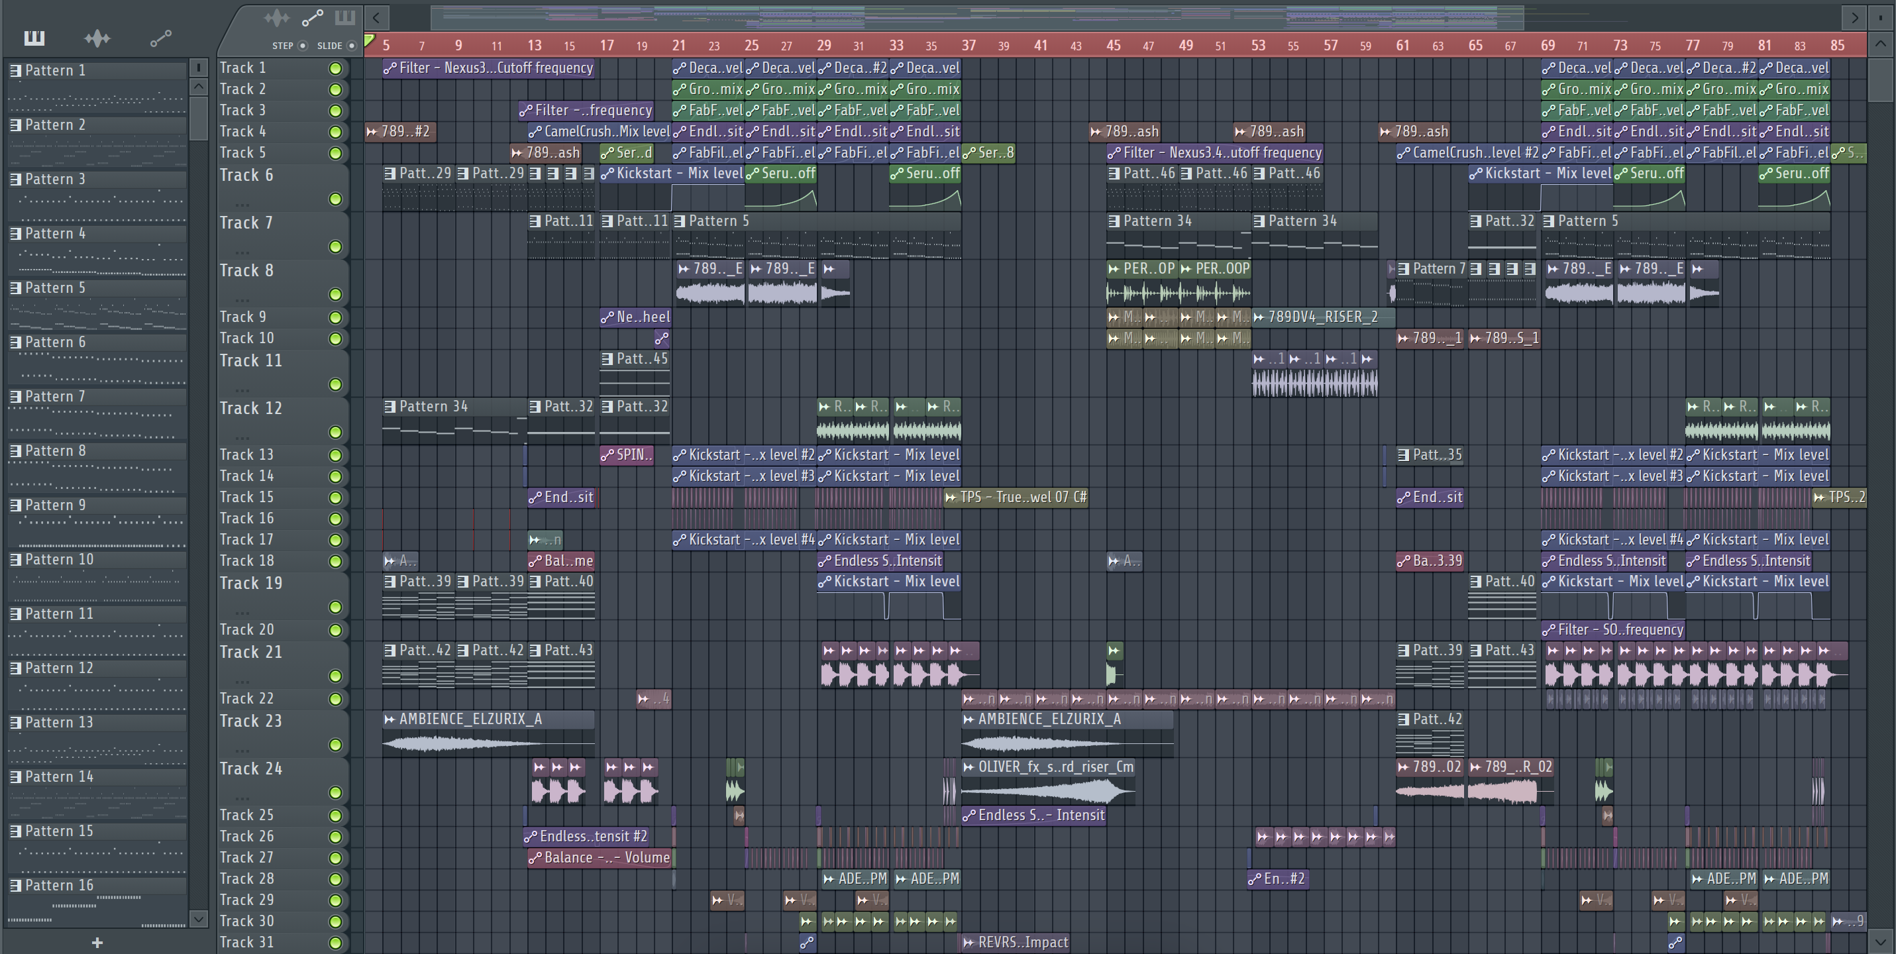
Task: Click playlist vertical scrollbar down arrow
Action: pos(1880,941)
